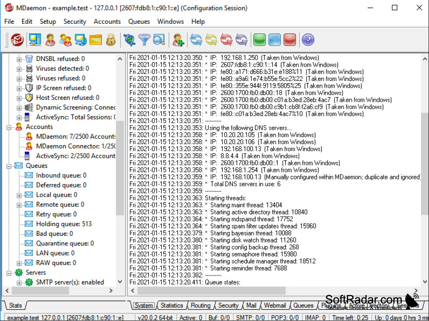Screen dimensions: 429x321
Task: Click the v20.0.2 64-bit status bar field
Action: [x=155, y=317]
